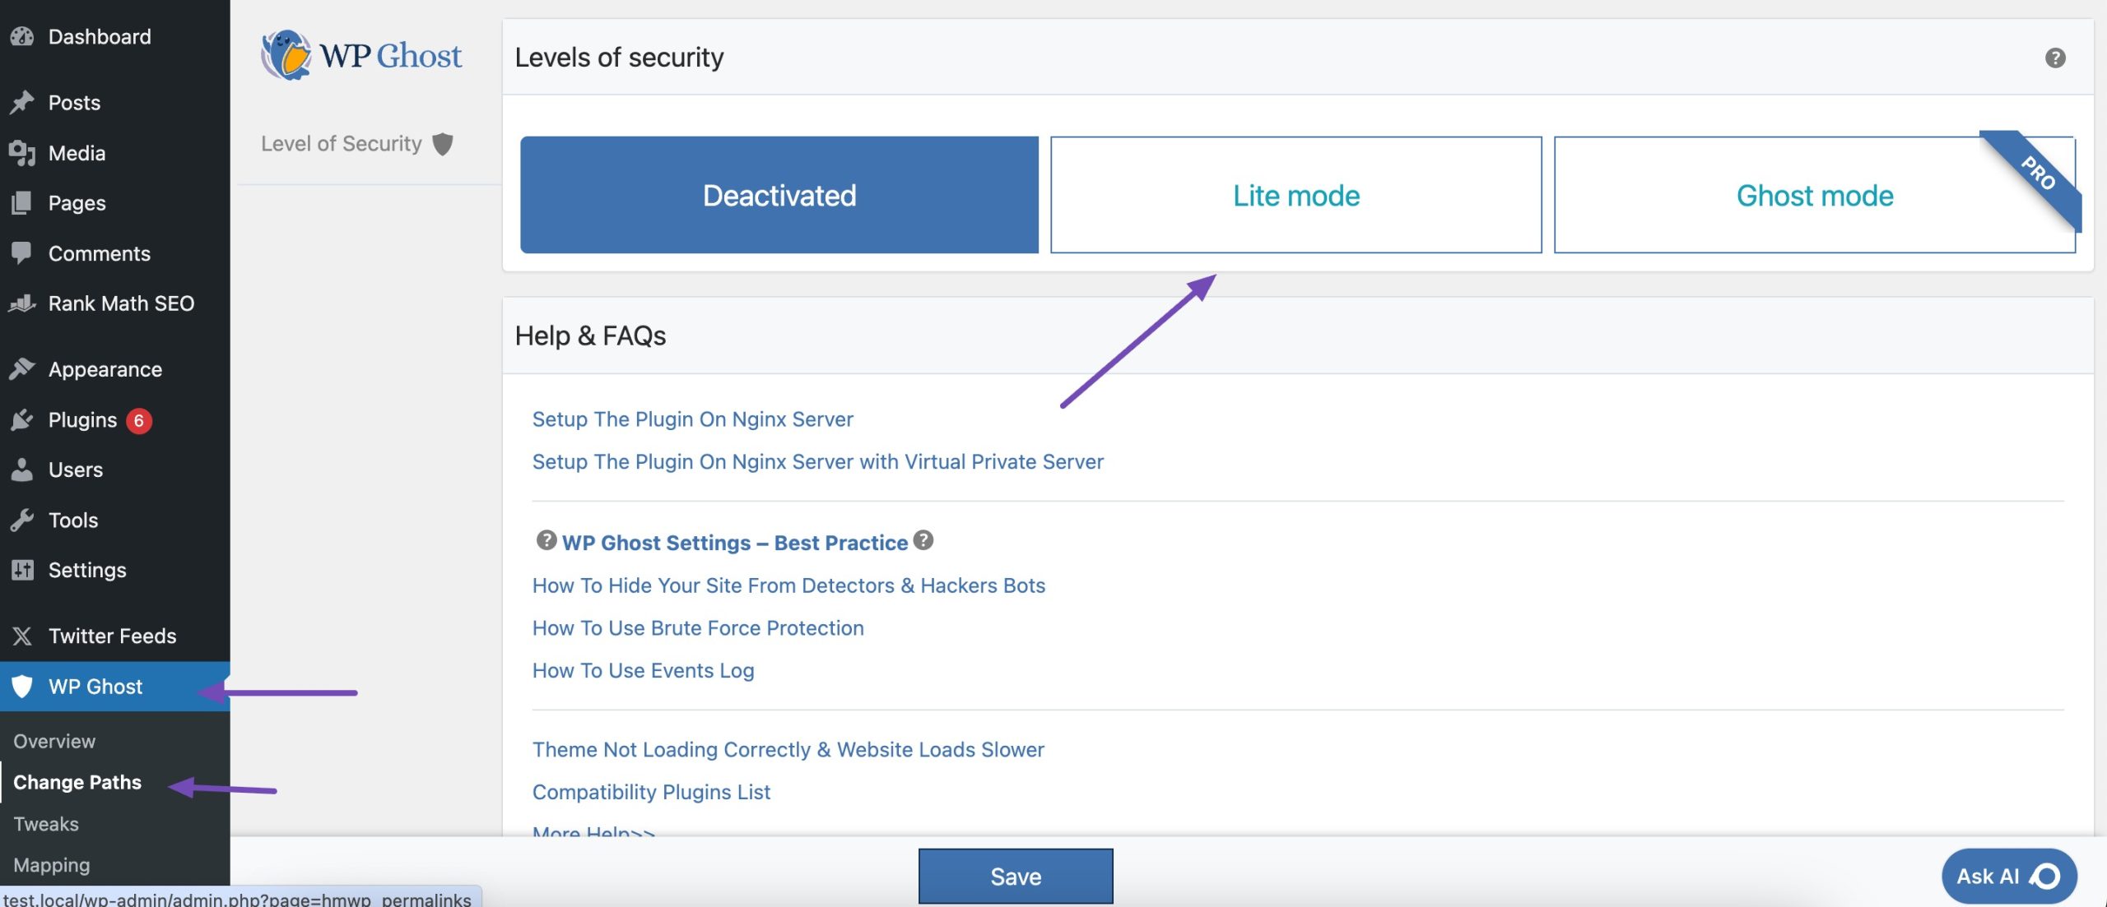Open Media menu item
This screenshot has height=907, width=2107.
click(x=115, y=153)
